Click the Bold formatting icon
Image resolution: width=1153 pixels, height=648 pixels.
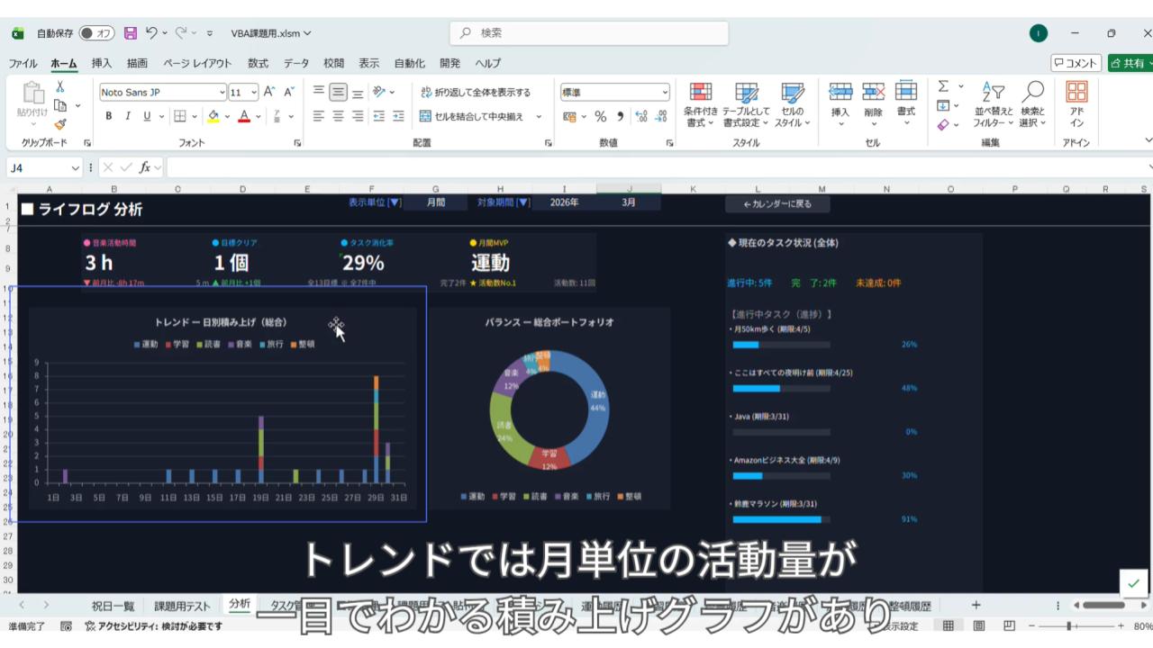click(109, 116)
